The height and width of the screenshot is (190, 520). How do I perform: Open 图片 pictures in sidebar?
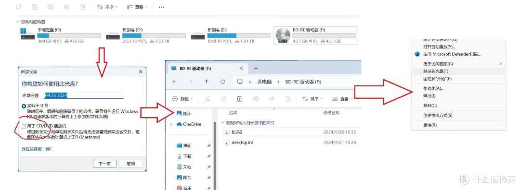[x=184, y=178]
